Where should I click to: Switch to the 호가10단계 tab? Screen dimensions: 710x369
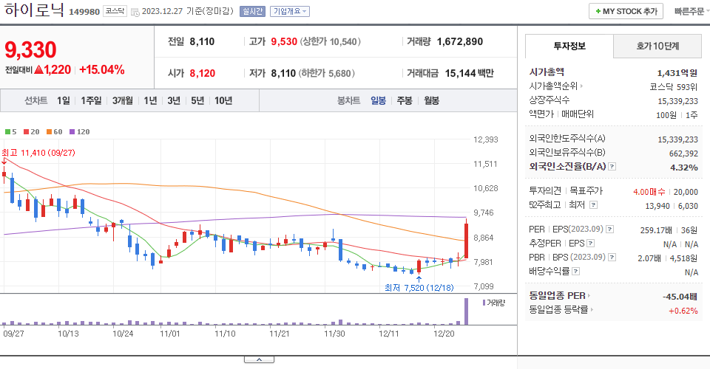pos(657,46)
